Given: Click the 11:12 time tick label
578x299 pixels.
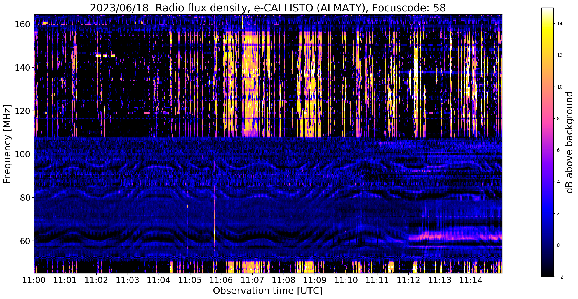Looking at the screenshot, I should [x=408, y=280].
